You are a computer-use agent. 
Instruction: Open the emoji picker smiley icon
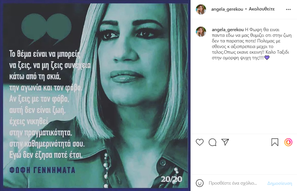[200, 183]
